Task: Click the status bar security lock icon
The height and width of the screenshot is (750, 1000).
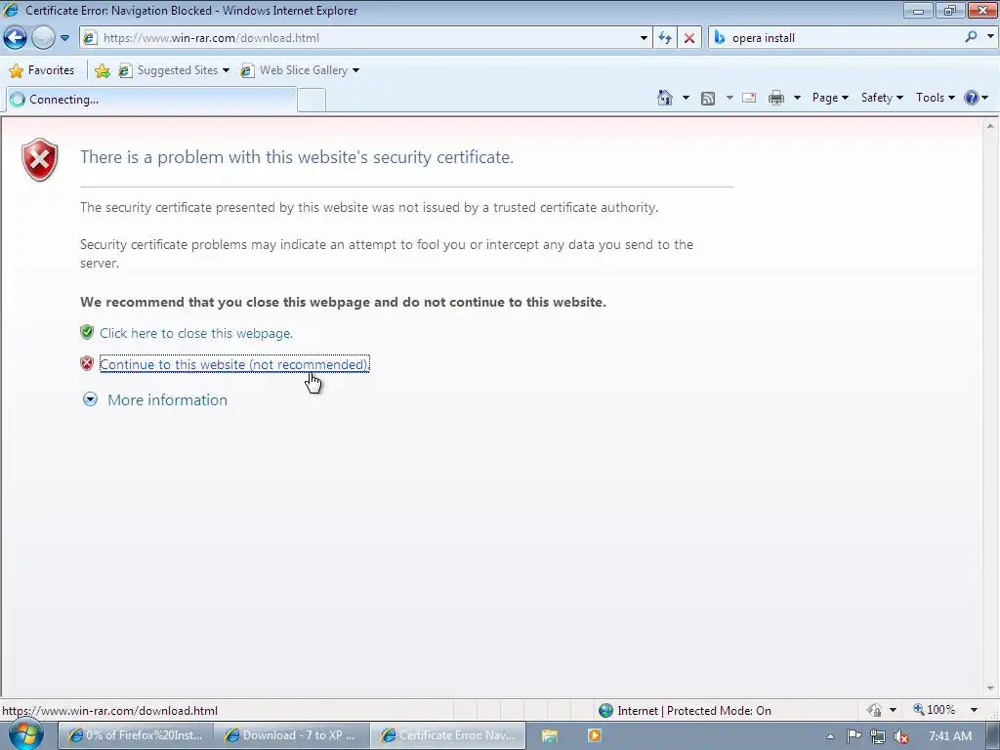Action: 874,710
